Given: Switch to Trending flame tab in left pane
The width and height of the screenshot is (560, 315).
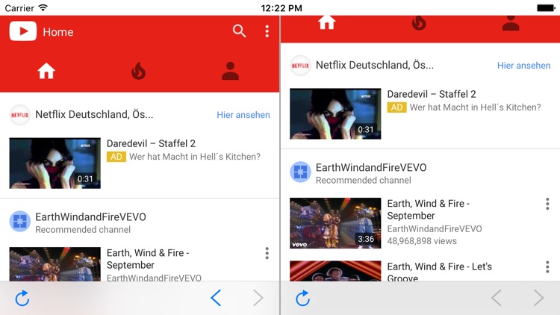Looking at the screenshot, I should 139,71.
